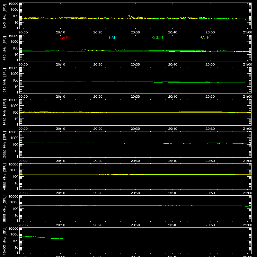The image size is (257, 257).
Task: Click the 100 tick label on 15400 MHz axis
Action: [x=15, y=241]
